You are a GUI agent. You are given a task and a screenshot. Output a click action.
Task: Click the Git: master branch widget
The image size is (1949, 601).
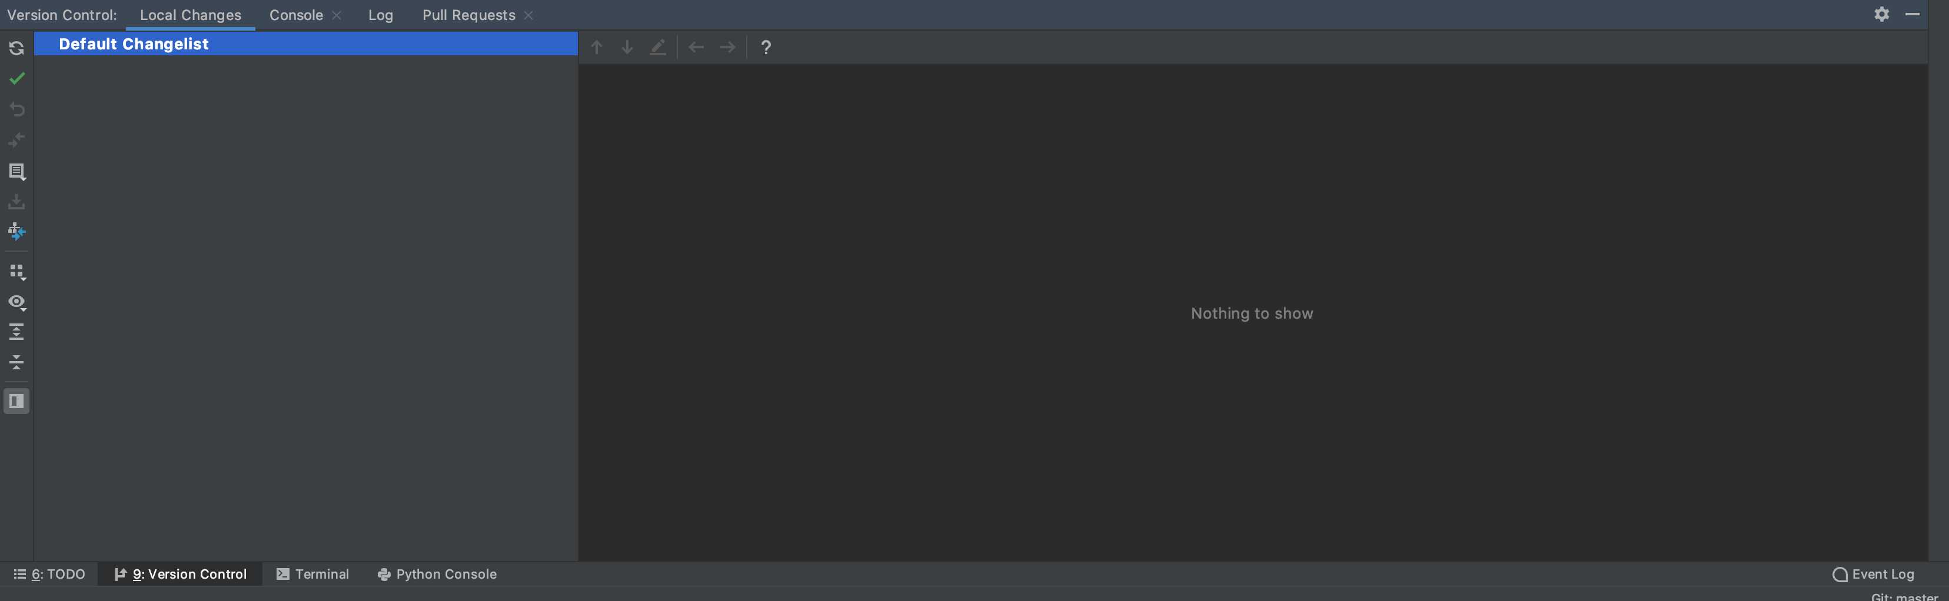coord(1904,596)
